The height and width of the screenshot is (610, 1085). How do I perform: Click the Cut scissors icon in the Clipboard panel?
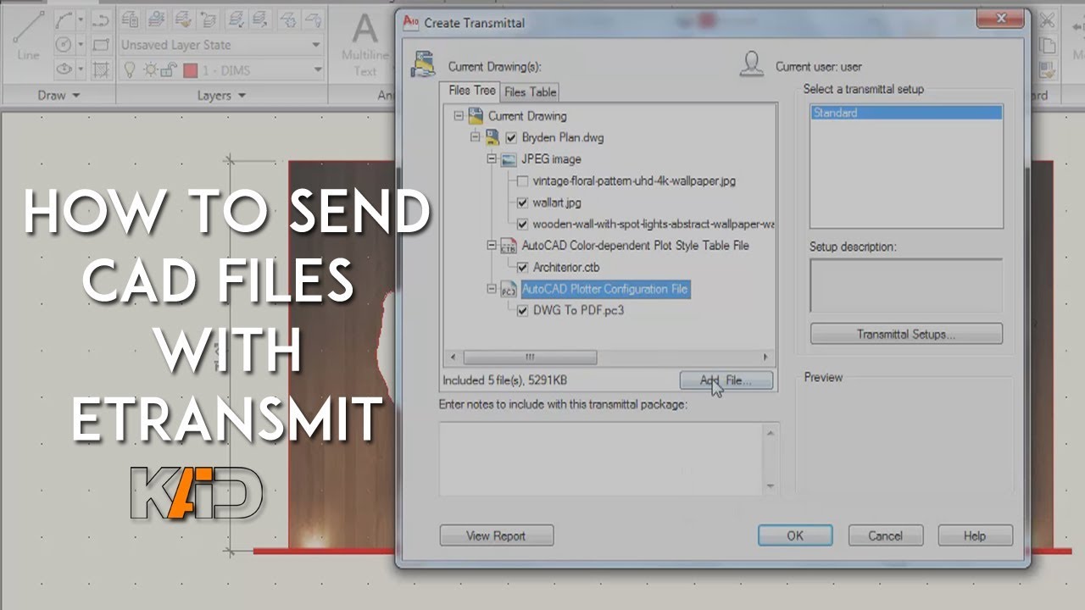1048,19
